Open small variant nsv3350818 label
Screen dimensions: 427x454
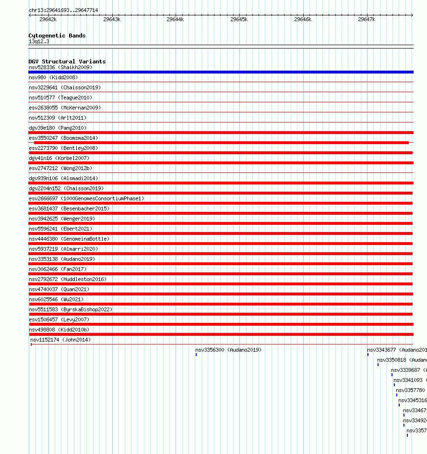point(402,360)
